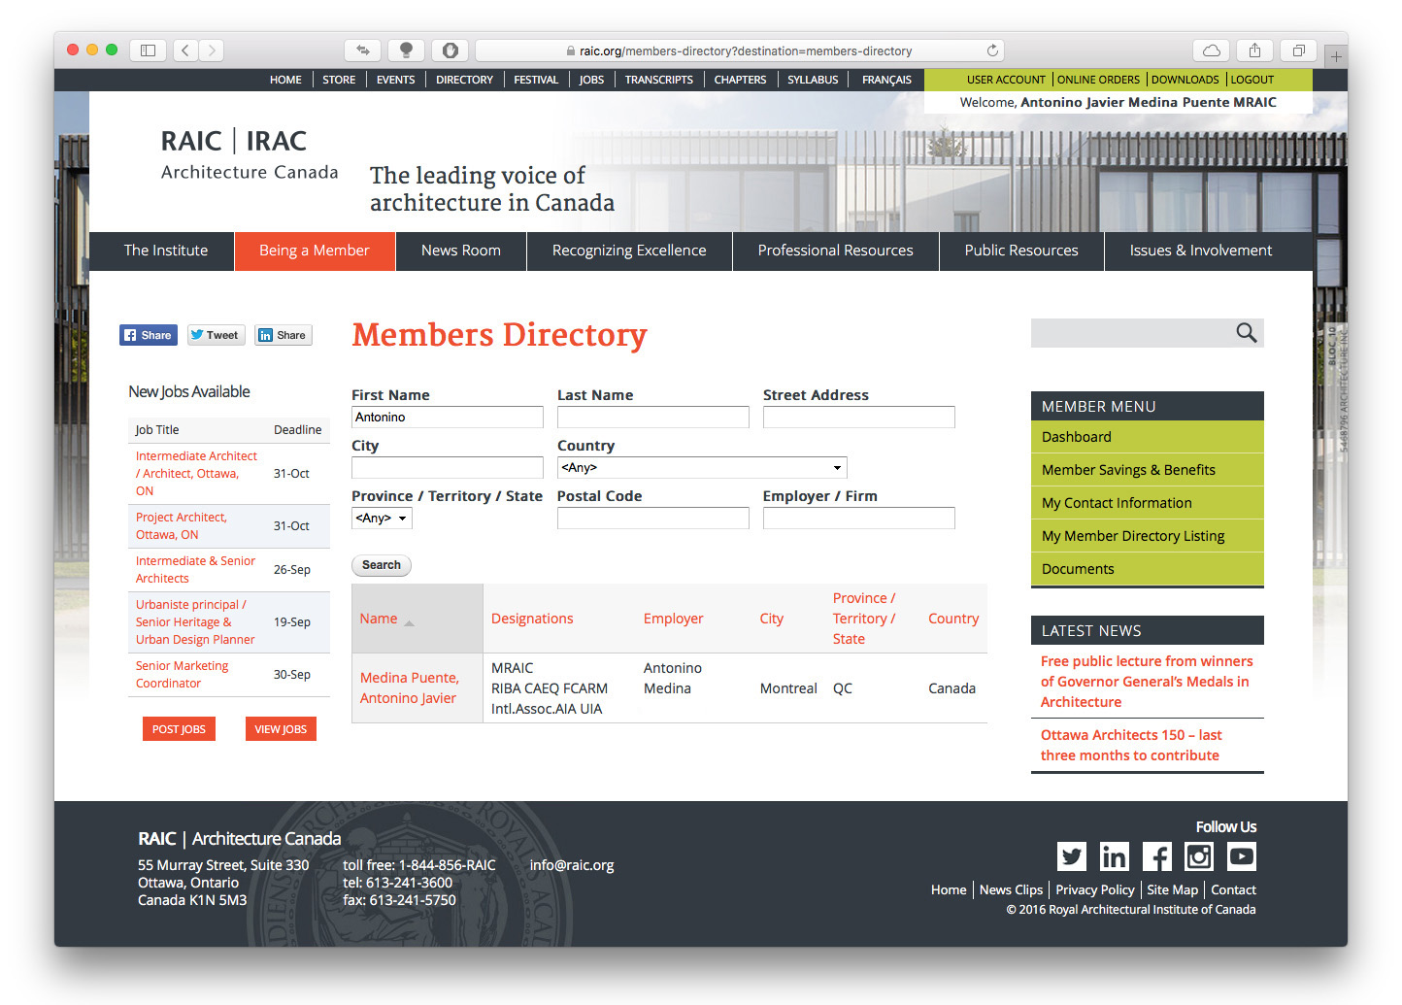Open Recognizing Excellence menu
The width and height of the screenshot is (1402, 1005).
pos(629,251)
